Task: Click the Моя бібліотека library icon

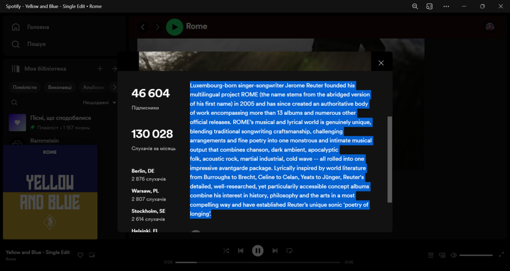Action: [16, 69]
